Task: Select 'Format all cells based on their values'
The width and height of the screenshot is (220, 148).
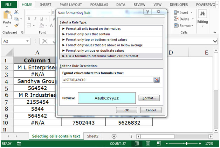Action: pos(111,29)
